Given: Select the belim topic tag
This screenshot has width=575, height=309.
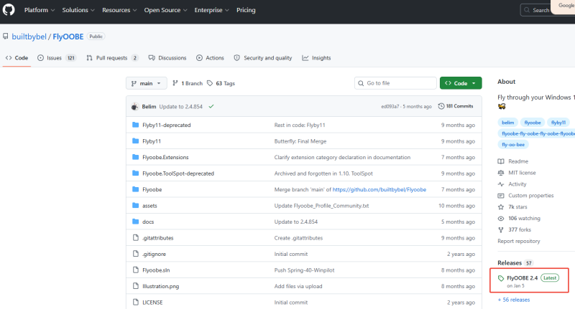Looking at the screenshot, I should [507, 123].
